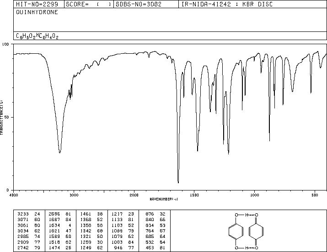
Task: Select peak value 946 in the table
Action: click(118, 247)
